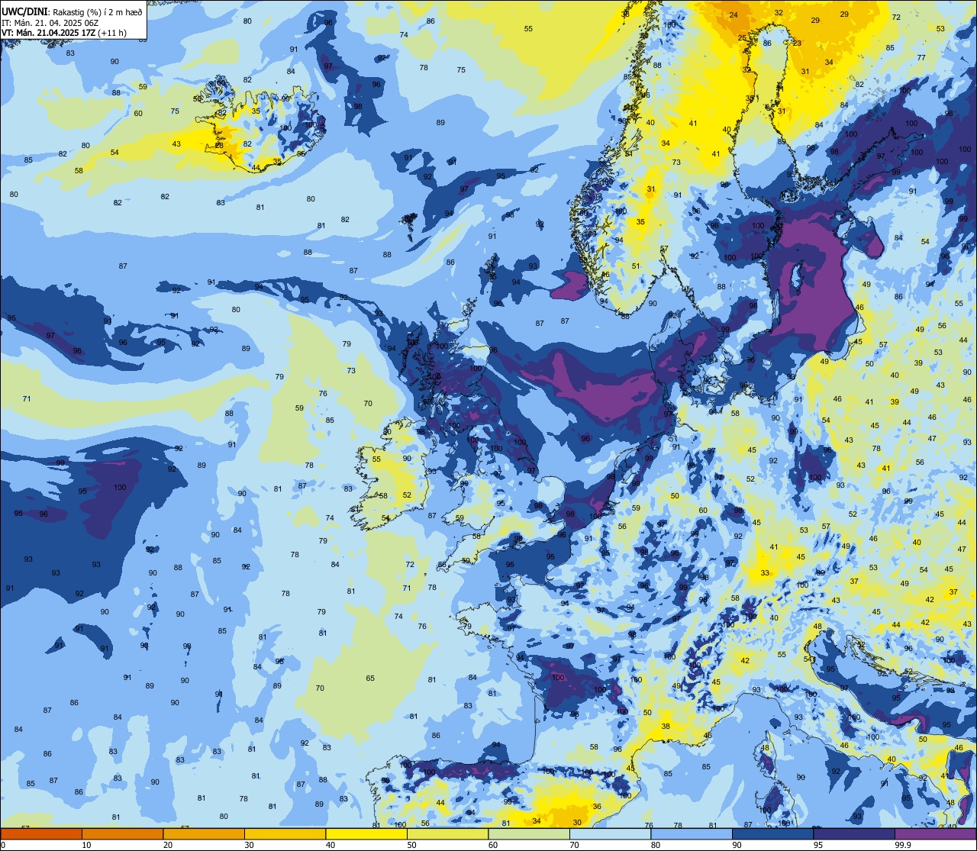The image size is (977, 851).
Task: Click the purple 99.9+ legend swatch
Action: coord(935,833)
